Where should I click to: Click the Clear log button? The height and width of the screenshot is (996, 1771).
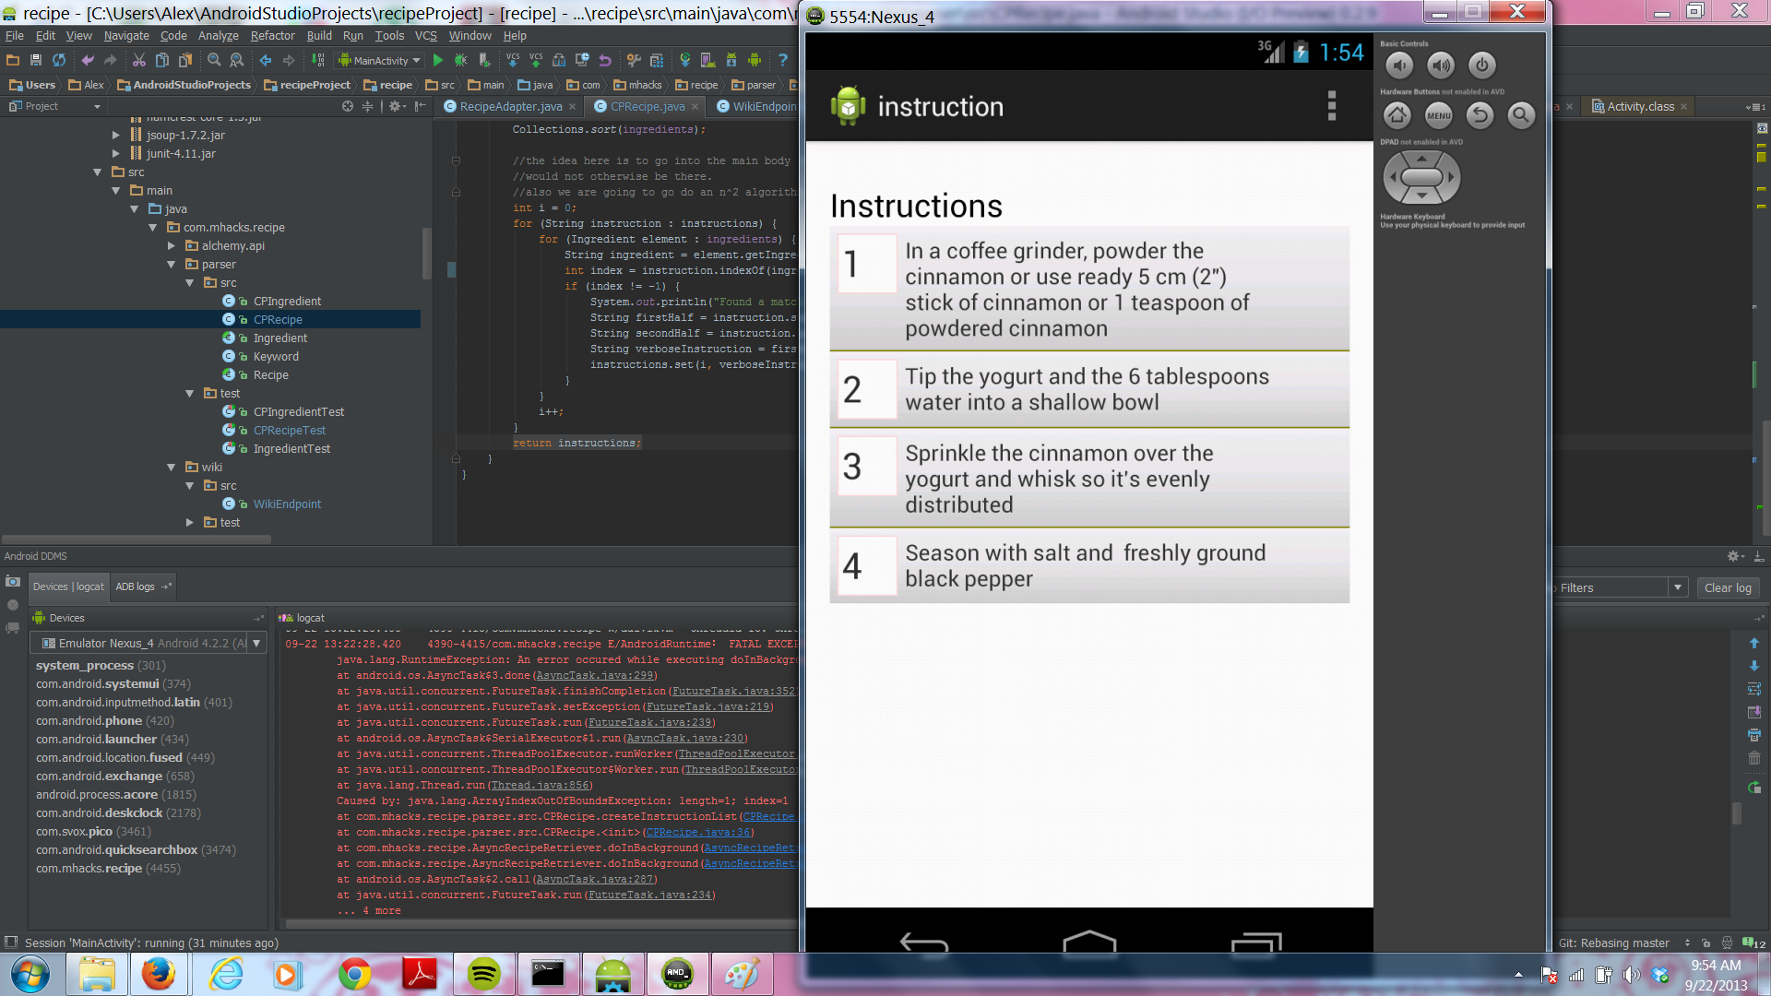click(x=1727, y=588)
